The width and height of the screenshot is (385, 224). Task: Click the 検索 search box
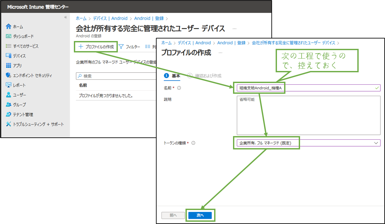117,76
